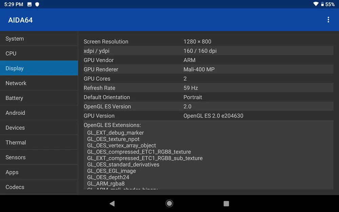The image size is (339, 212).
Task: View the Sensors list
Action: [x=39, y=157]
